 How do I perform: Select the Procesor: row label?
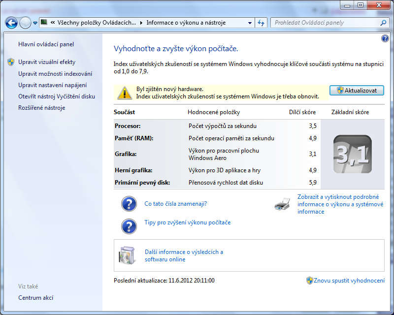tap(128, 126)
